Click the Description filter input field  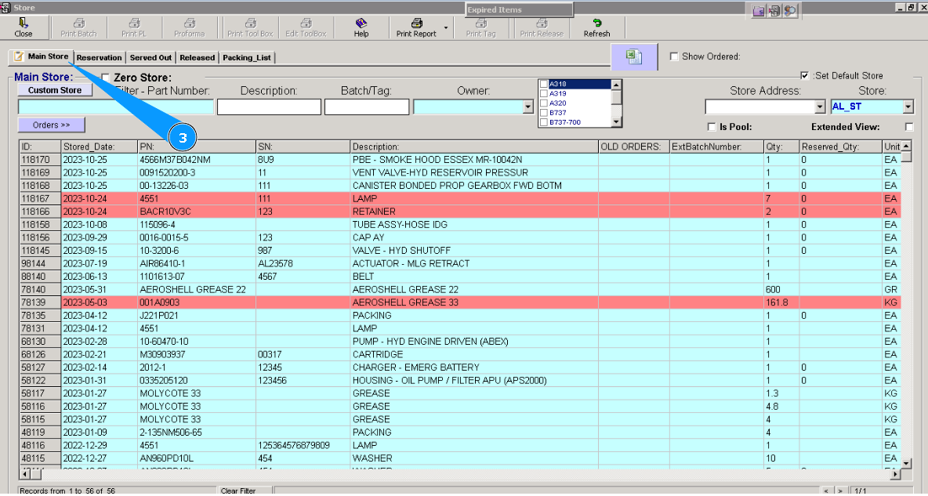269,107
